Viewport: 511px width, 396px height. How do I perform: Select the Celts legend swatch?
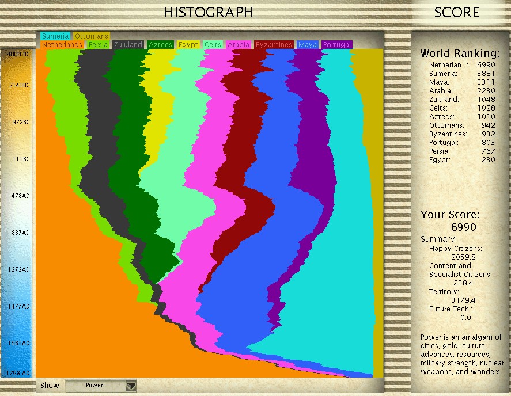coord(213,45)
